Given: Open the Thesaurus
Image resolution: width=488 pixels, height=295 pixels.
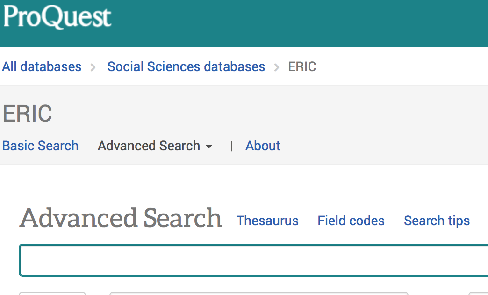Looking at the screenshot, I should click(x=267, y=221).
